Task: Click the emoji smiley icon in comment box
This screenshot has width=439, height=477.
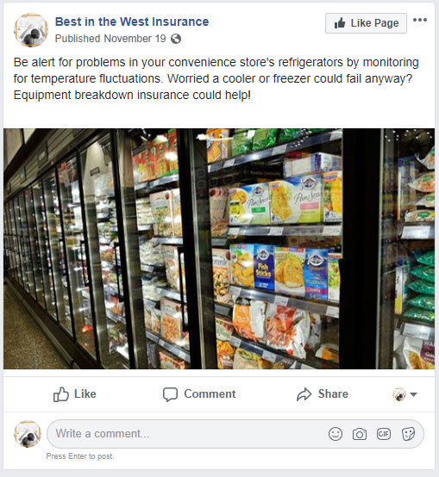Action: (336, 434)
